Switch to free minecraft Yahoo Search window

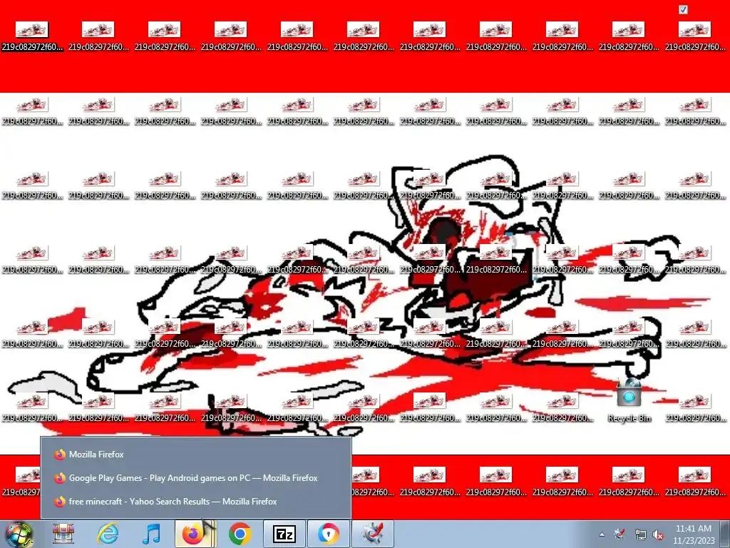coord(196,502)
